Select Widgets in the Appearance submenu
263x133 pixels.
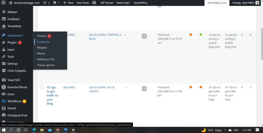[x=42, y=48]
